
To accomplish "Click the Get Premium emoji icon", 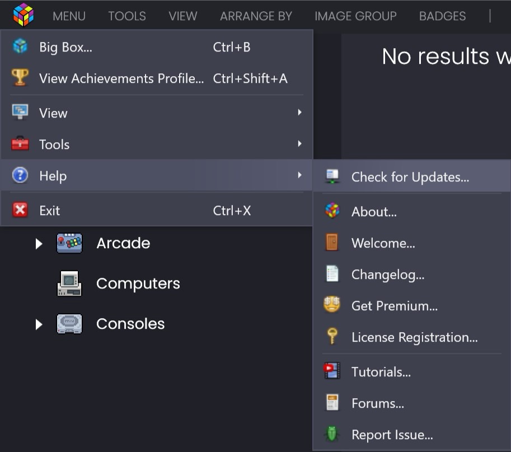I will [x=332, y=305].
